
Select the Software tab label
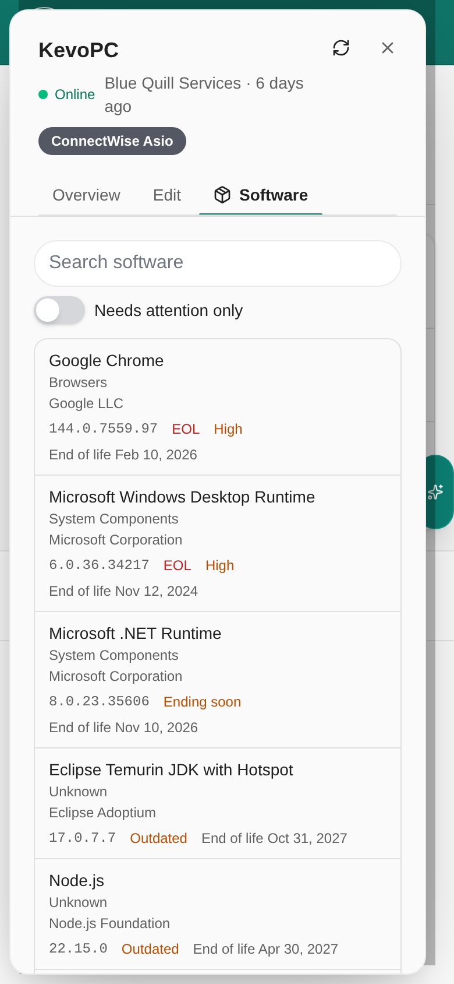[274, 195]
